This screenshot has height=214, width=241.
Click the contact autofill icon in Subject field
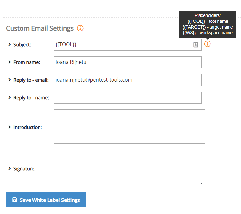[x=196, y=45]
